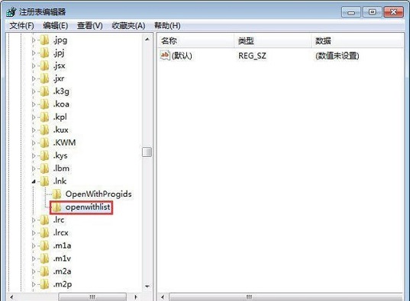Click the values pane horizontal scrollbar thumb
Image resolution: width=410 pixels, height=301 pixels.
[x=286, y=297]
